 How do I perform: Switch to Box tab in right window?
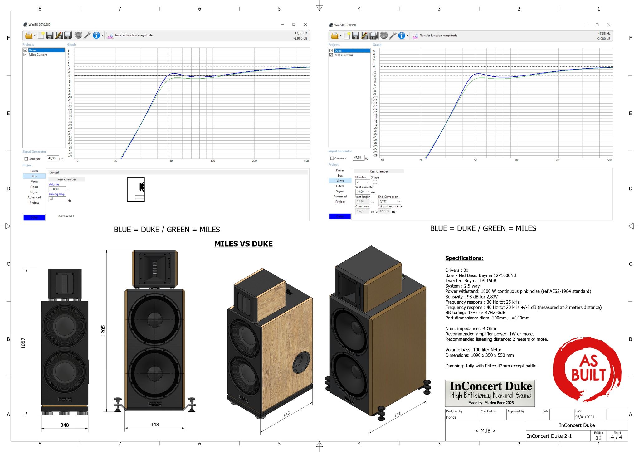tap(340, 176)
